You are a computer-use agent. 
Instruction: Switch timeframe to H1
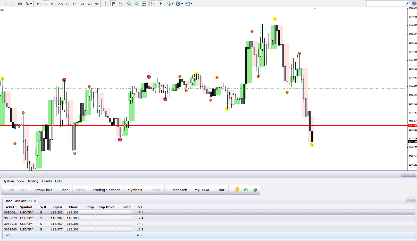pos(68,4)
